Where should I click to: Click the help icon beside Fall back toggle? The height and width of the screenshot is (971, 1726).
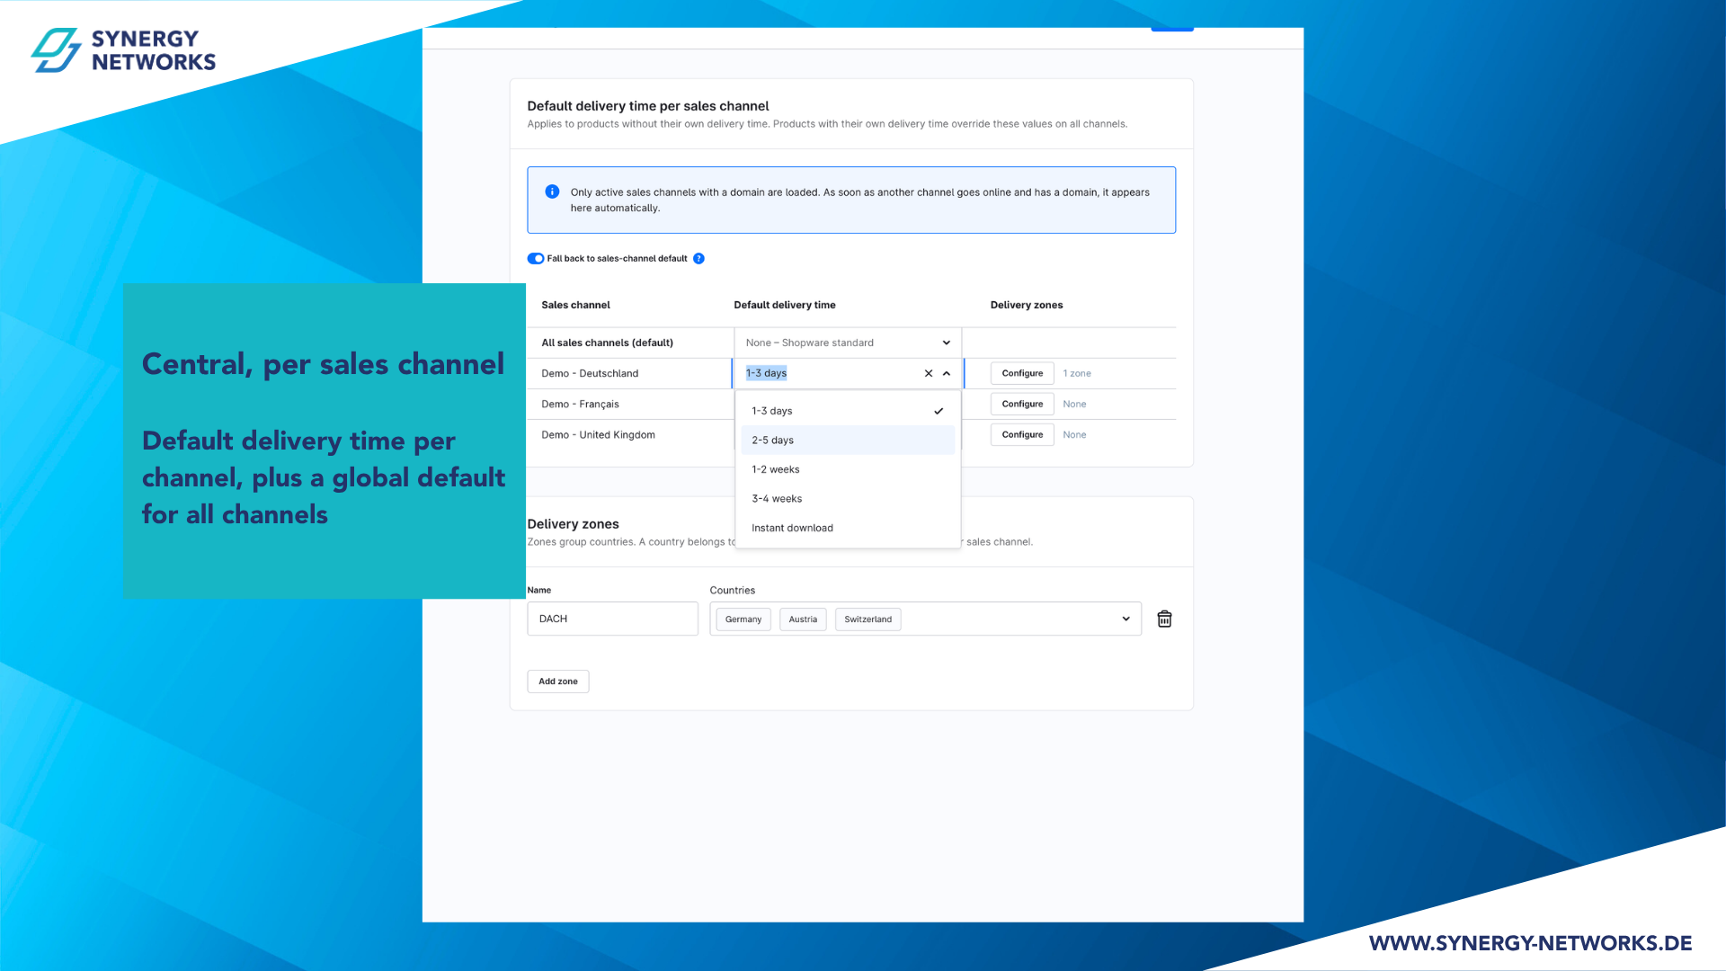pyautogui.click(x=698, y=259)
